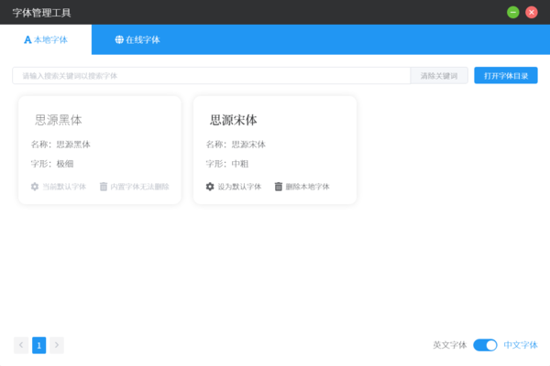Click the globe icon for online fonts
550x366 pixels.
(x=119, y=39)
